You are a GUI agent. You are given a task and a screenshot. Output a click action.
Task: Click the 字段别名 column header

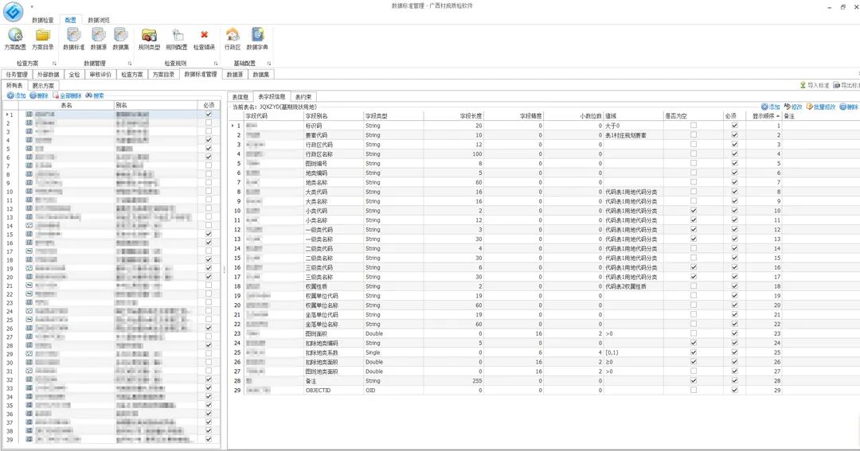coord(334,116)
